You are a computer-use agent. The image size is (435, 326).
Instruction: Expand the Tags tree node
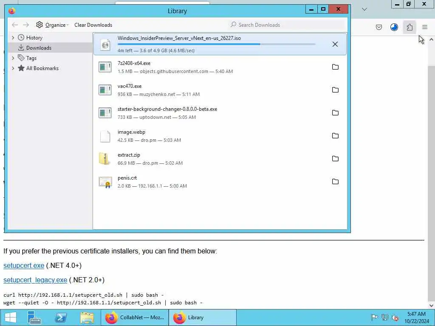click(13, 58)
